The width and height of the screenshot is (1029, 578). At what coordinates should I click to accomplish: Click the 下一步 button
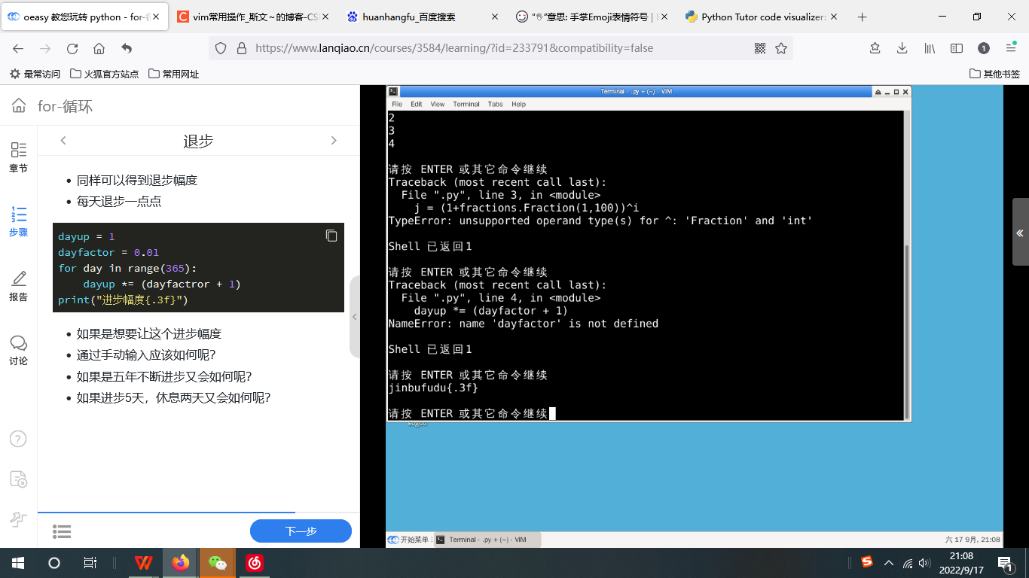point(301,531)
